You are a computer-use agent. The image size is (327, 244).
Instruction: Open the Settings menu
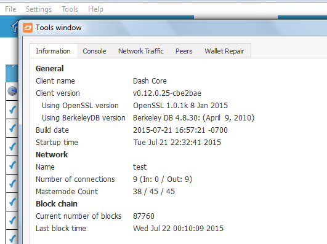click(x=39, y=9)
